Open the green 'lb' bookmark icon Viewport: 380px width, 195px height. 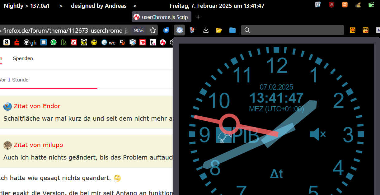(63, 42)
